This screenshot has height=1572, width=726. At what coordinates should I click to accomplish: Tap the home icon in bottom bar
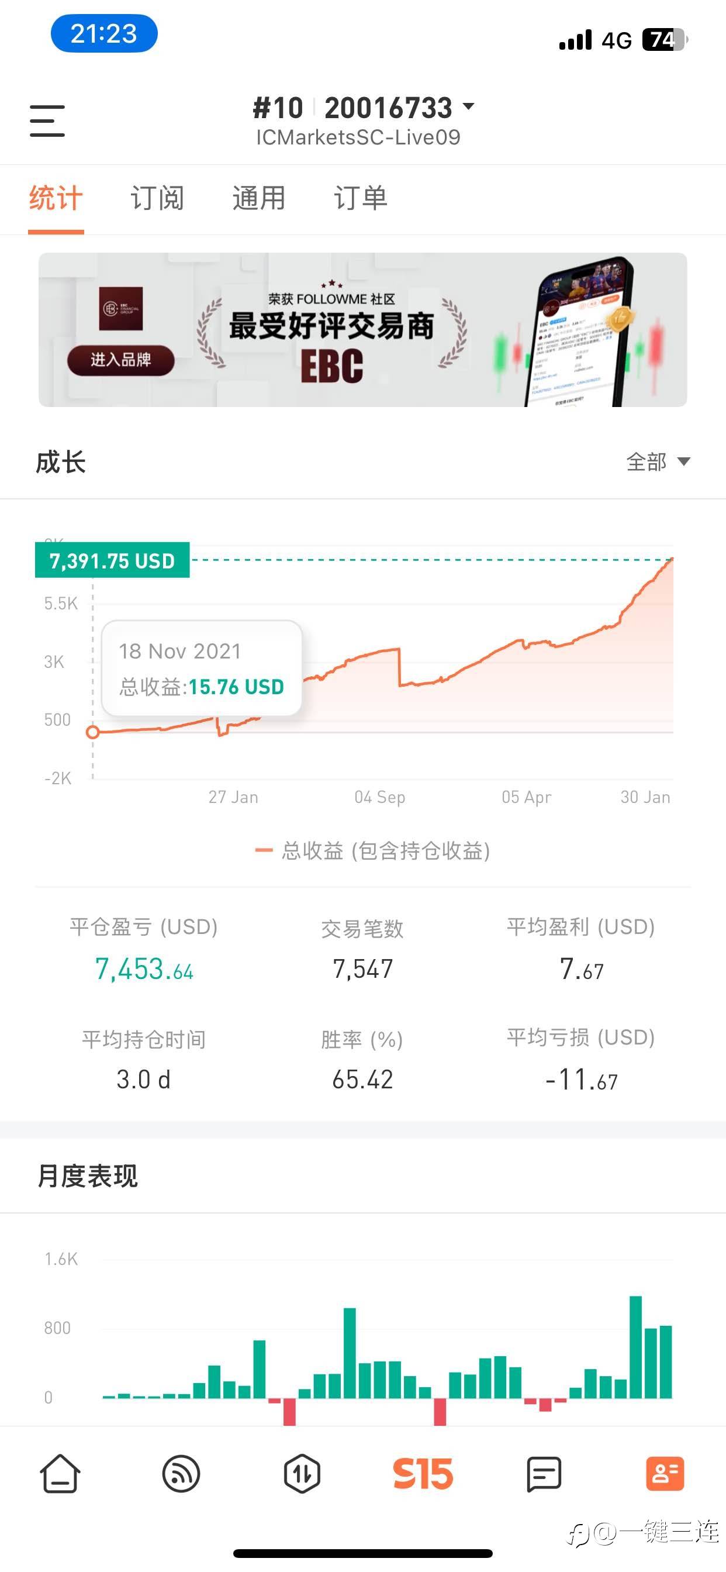60,1474
